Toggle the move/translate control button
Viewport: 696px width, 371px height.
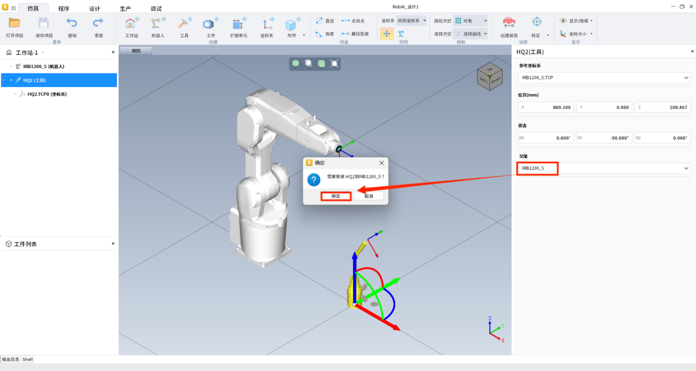(387, 34)
